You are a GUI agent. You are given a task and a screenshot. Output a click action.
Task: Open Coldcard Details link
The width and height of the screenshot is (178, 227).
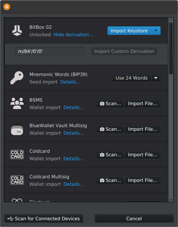pyautogui.click(x=73, y=159)
